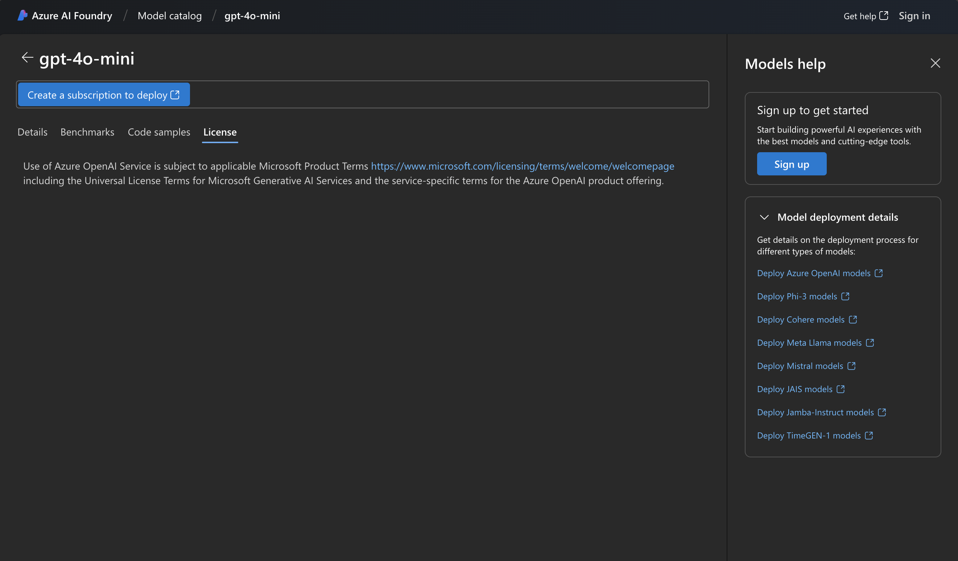Image resolution: width=958 pixels, height=561 pixels.
Task: Open the Microsoft licensing terms URL
Action: (x=523, y=166)
